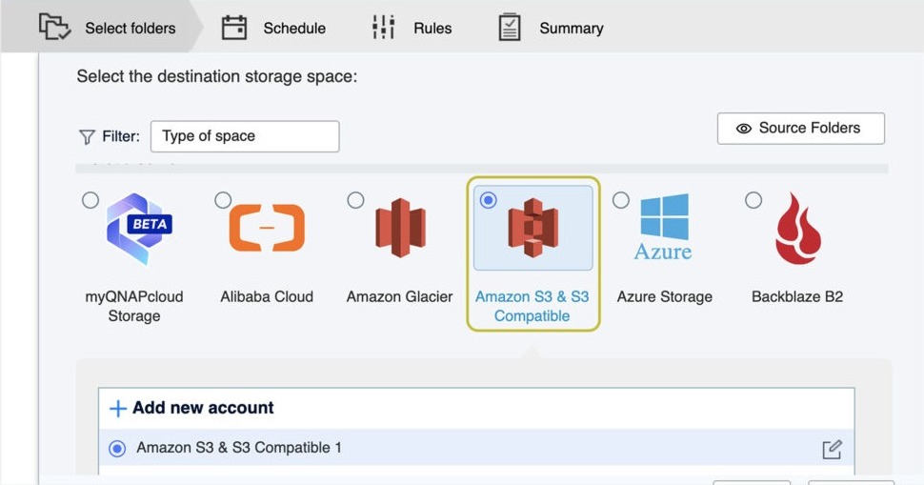Click the filter funnel icon
Screen dimensions: 924x485
coord(87,136)
